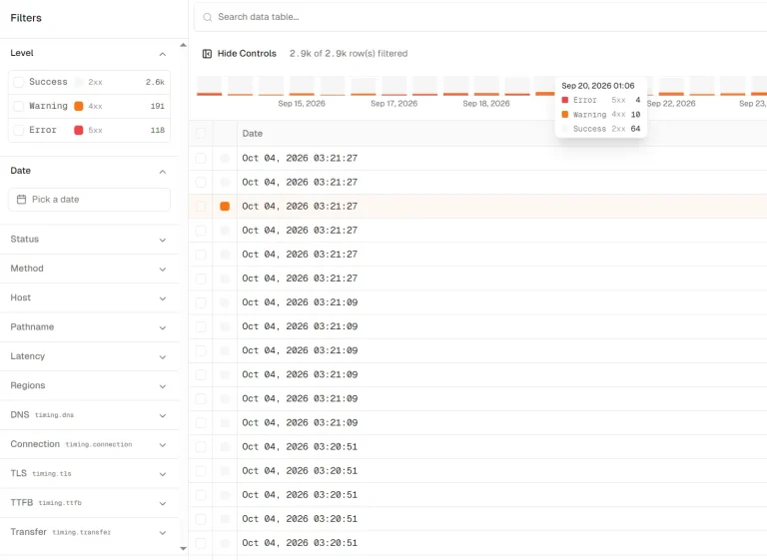Check the last visible 03:20:51 row checkbox
Screen dimensions: 767x560
coord(201,543)
